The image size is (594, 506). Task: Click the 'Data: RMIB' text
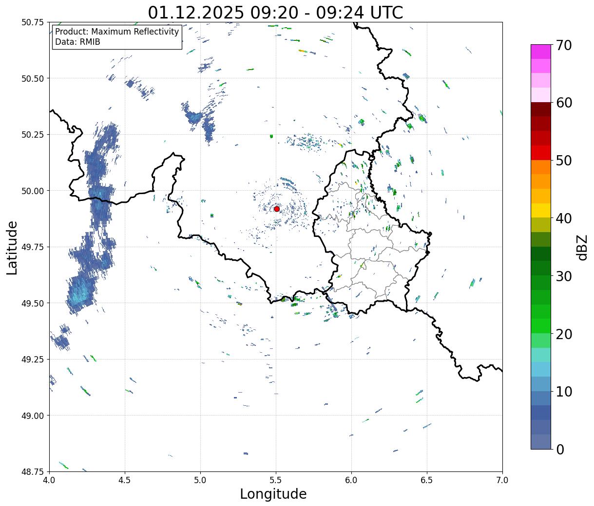77,42
